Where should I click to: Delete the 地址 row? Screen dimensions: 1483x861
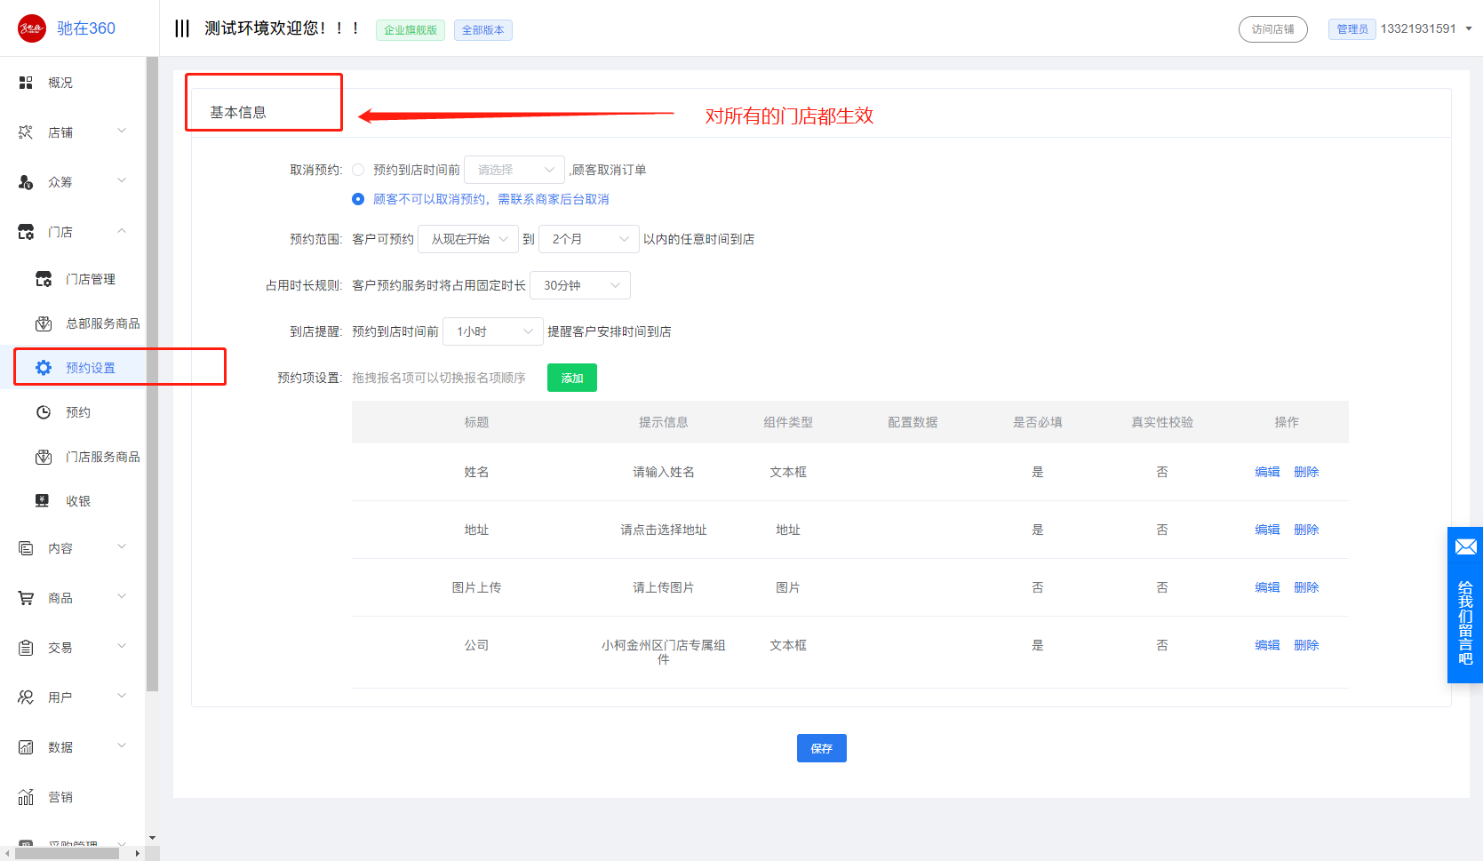(1306, 530)
